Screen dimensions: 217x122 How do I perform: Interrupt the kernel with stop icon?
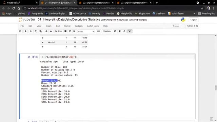[x=65, y=31]
